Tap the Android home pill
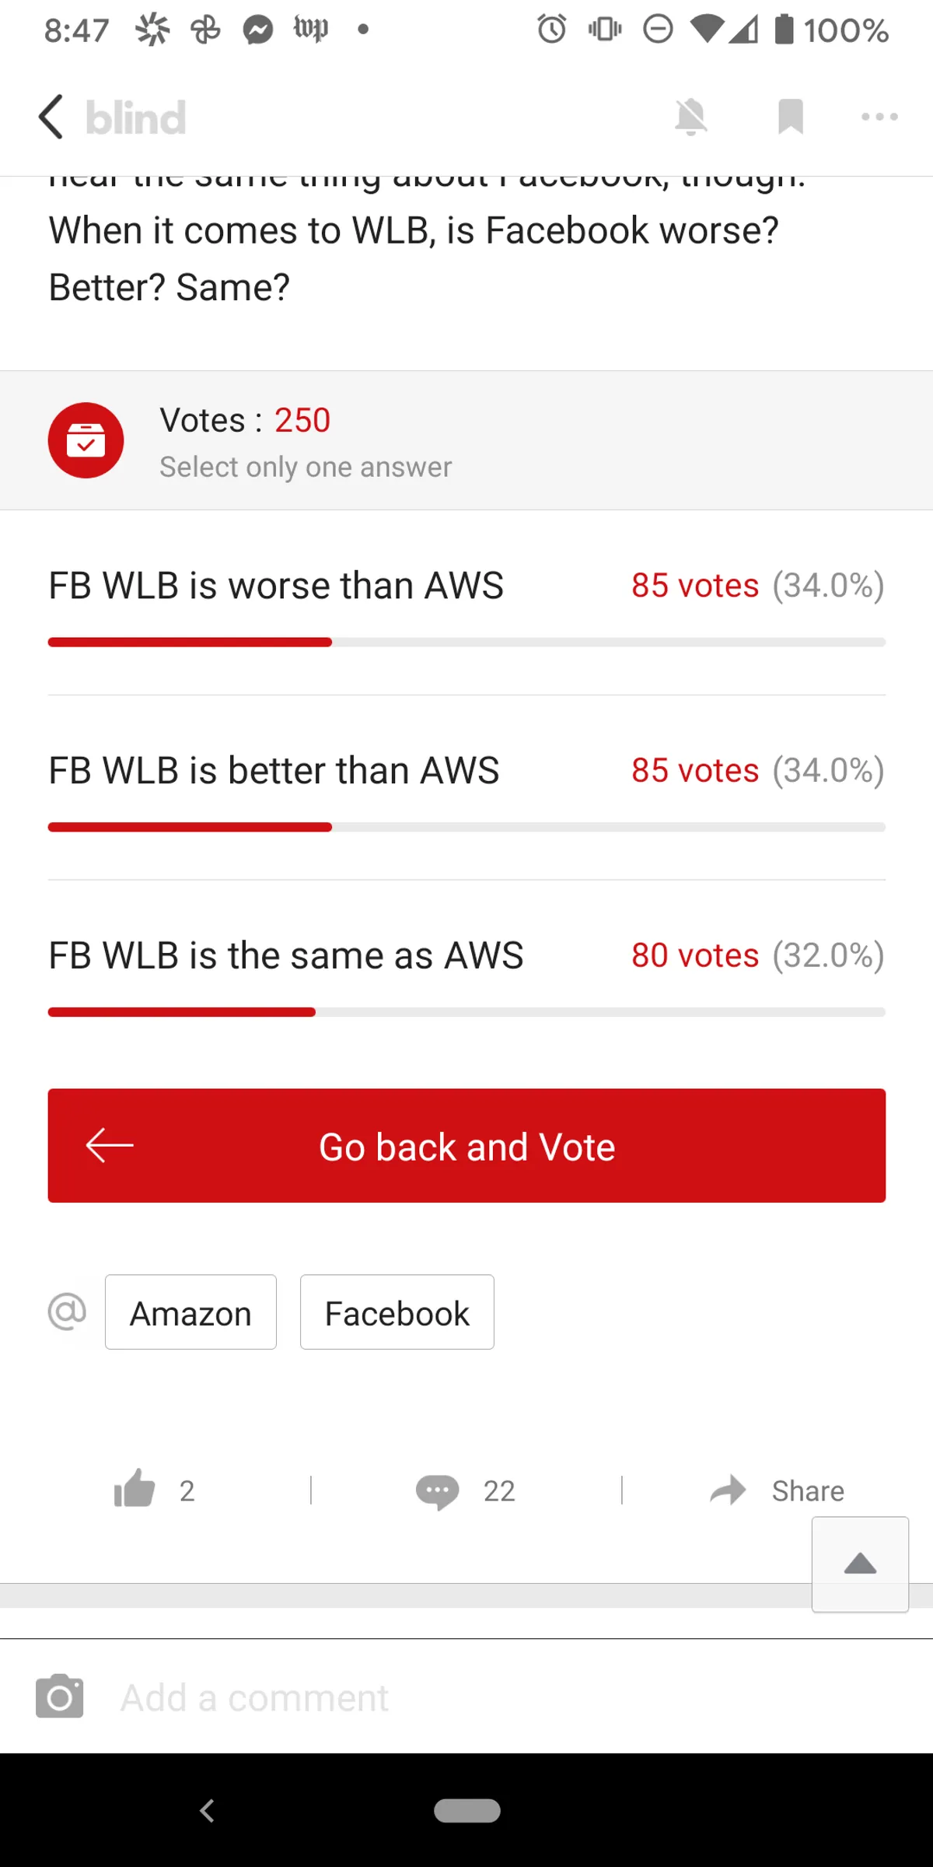 pos(466,1811)
